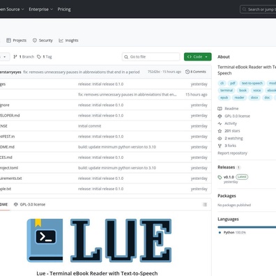This screenshot has width=276, height=276.
Task: Open the 8 Commits history
Action: tap(196, 72)
